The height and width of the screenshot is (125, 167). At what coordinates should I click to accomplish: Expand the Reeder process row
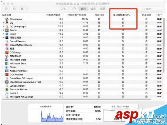[4, 30]
